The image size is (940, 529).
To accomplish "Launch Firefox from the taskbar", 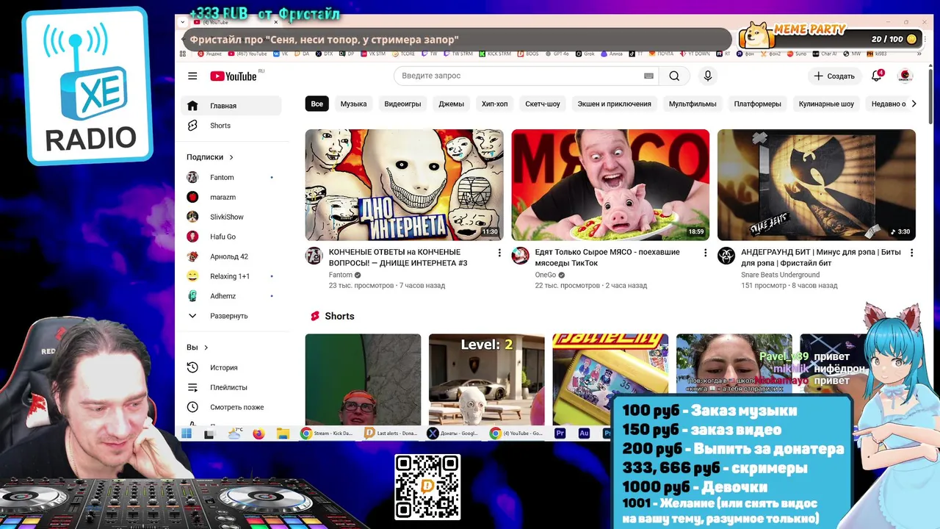I will [258, 433].
